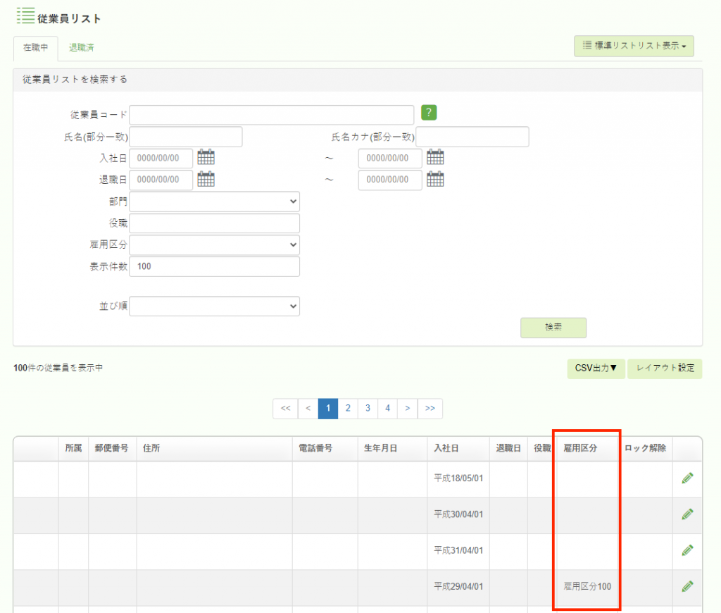Jump to first page with << button

286,409
